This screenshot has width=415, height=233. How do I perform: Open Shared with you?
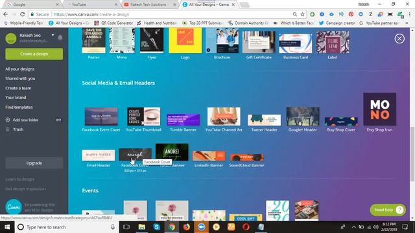(x=20, y=78)
